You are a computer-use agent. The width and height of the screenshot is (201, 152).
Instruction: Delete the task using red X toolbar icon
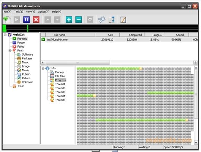(x=36, y=20)
